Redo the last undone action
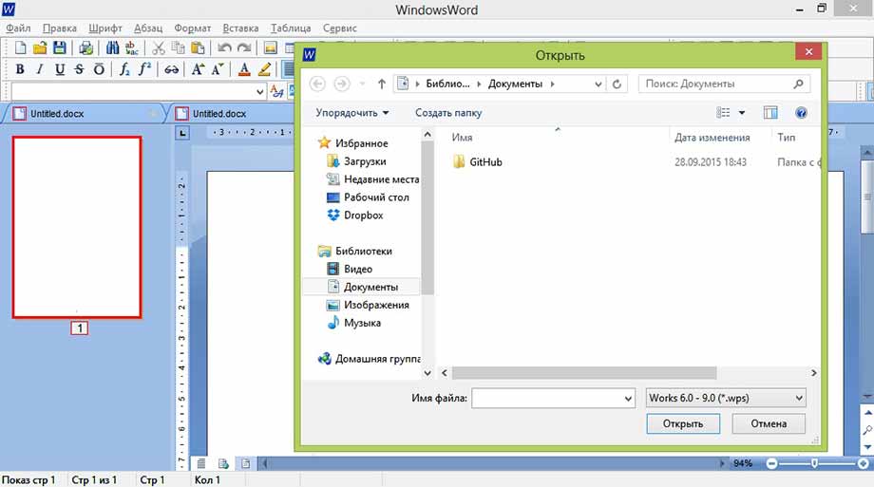Viewport: 874px width, 487px height. pos(243,47)
